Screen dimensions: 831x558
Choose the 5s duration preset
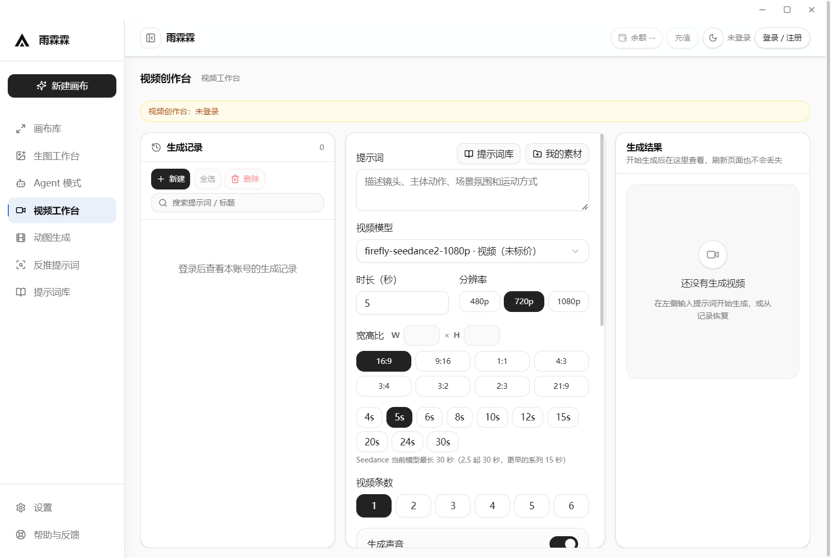[399, 417]
